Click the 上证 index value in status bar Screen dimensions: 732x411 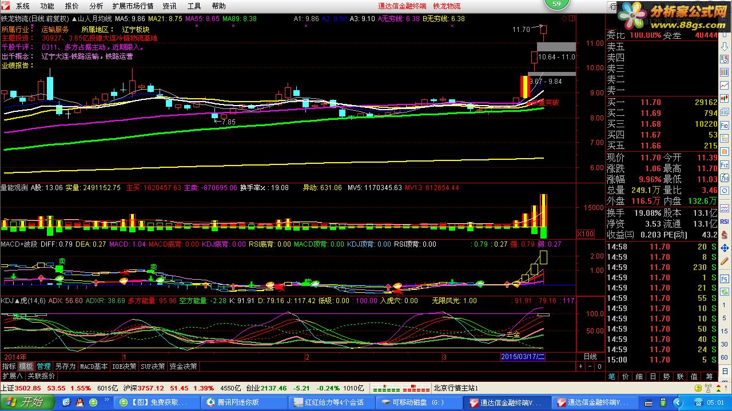[29, 388]
